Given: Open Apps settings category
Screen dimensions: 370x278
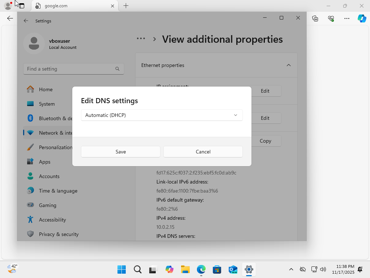Looking at the screenshot, I should (44, 162).
